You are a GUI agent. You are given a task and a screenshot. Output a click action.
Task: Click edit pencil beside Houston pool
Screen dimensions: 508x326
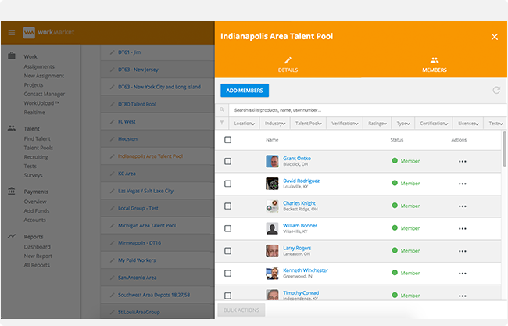(112, 139)
